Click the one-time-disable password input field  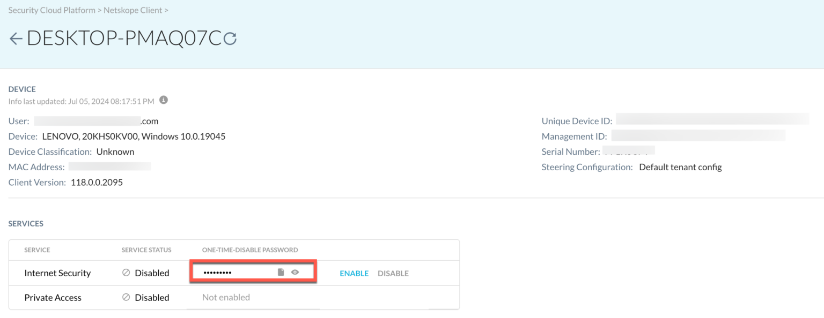[236, 272]
